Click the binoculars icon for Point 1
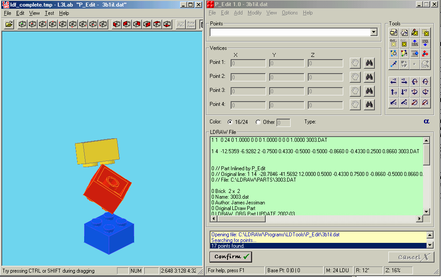The height and width of the screenshot is (277, 441). click(x=369, y=63)
